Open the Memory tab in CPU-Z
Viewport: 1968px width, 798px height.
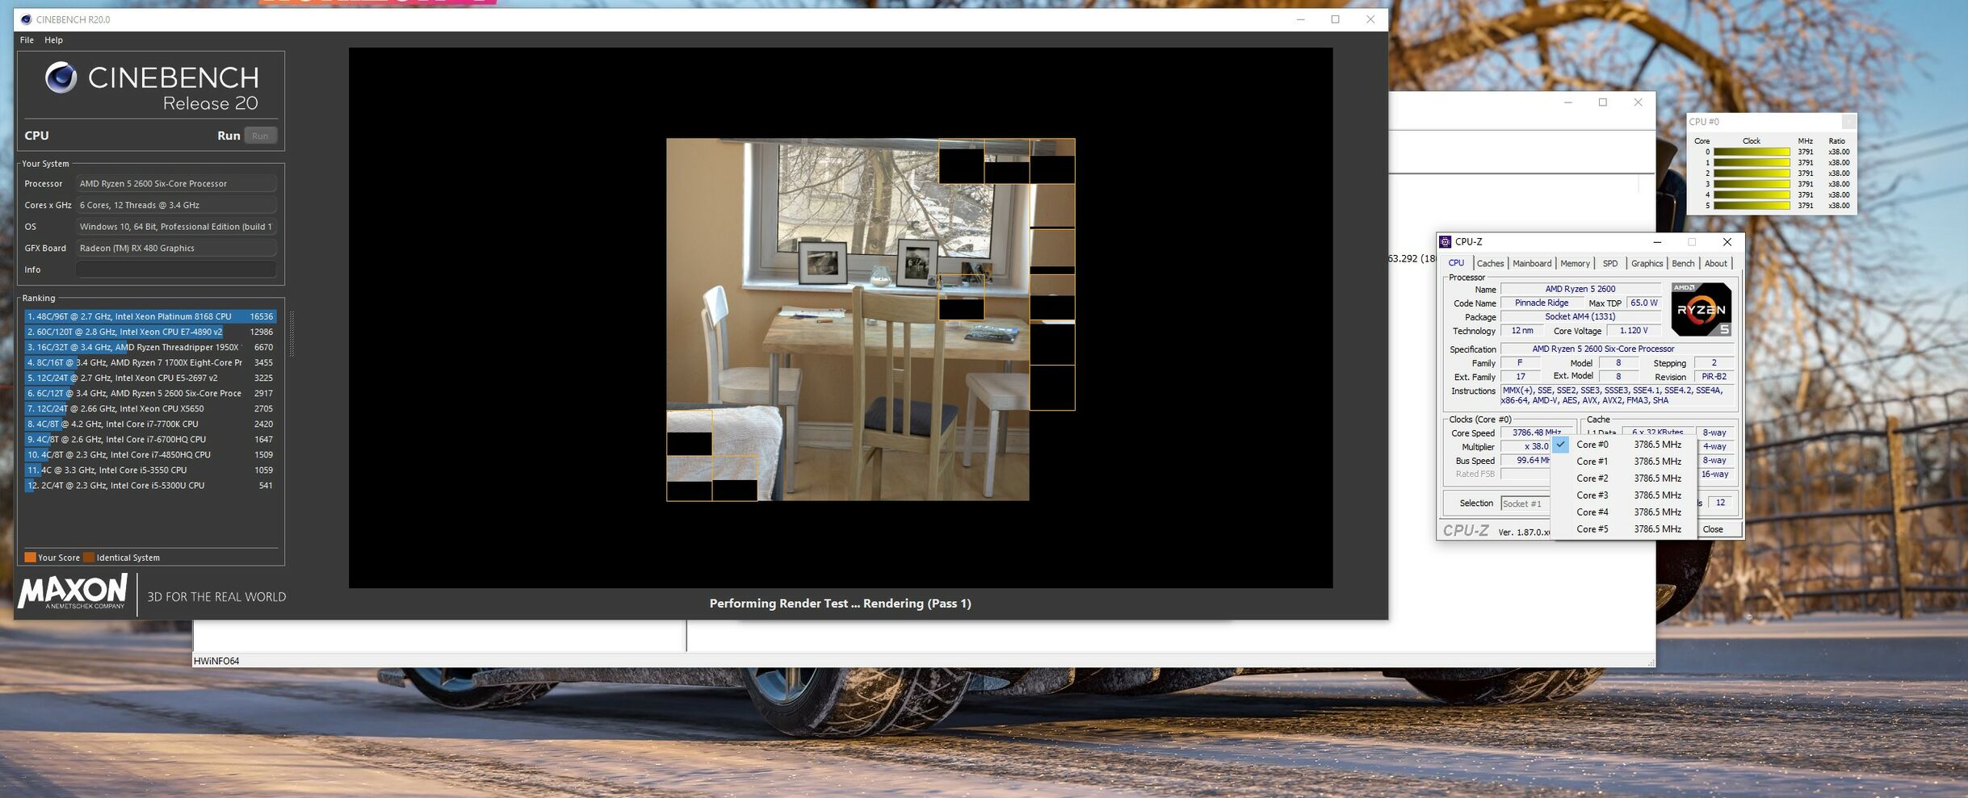pos(1575,263)
